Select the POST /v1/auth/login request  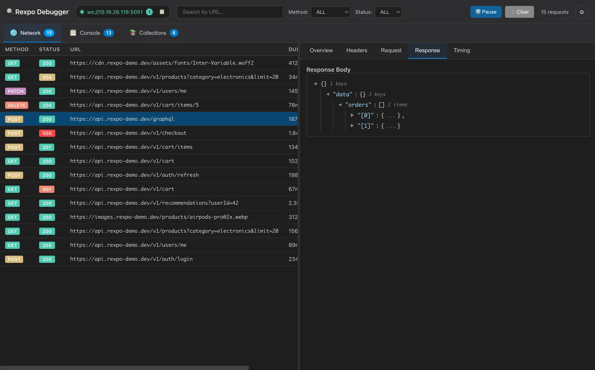coord(149,259)
